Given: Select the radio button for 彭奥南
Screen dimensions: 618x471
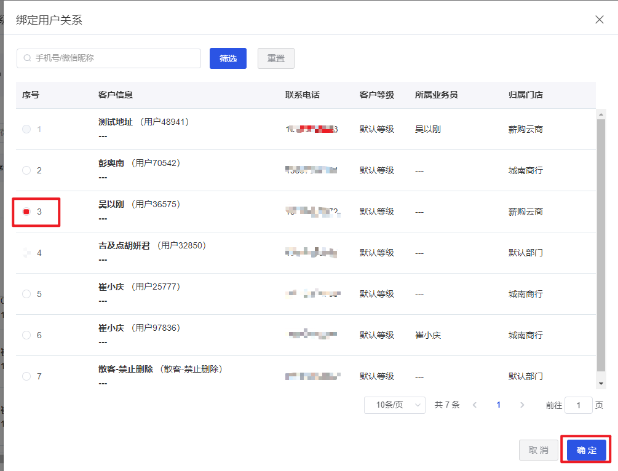Looking at the screenshot, I should [25, 170].
